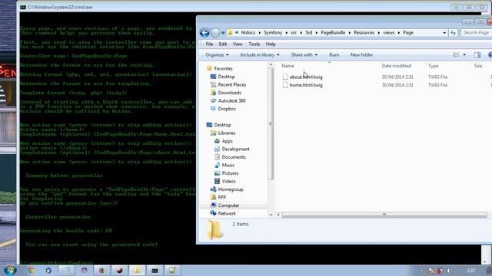Go back in Explorer navigation
The width and height of the screenshot is (492, 276).
[x=204, y=33]
